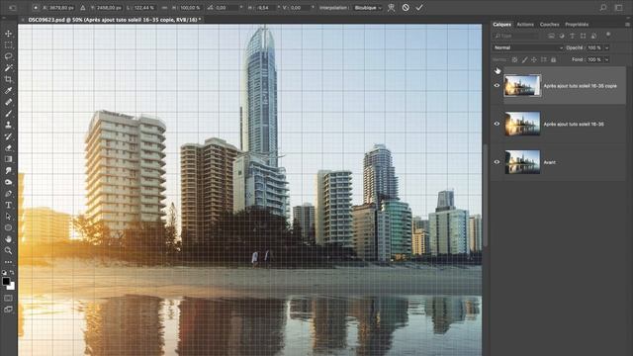Select the Healing Brush tool

tap(9, 102)
